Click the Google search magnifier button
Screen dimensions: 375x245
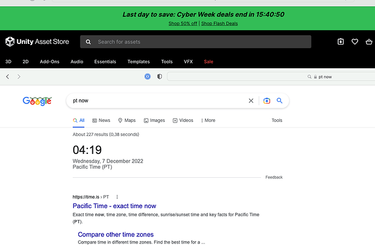click(x=280, y=101)
